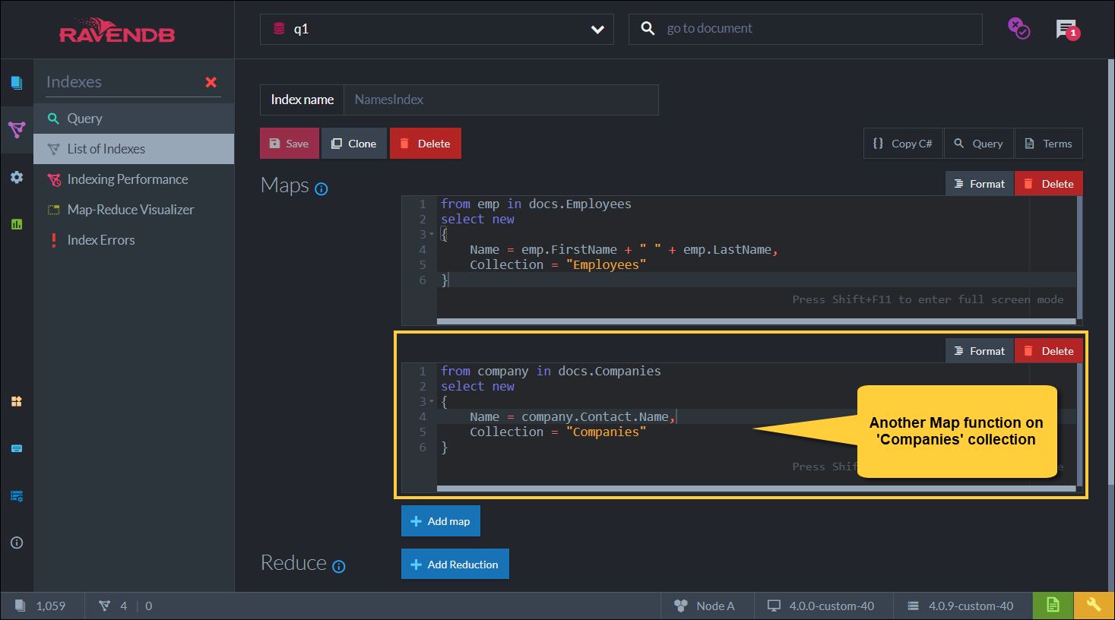Click the Reduce info icon
Viewport: 1115px width, 620px height.
(x=339, y=567)
